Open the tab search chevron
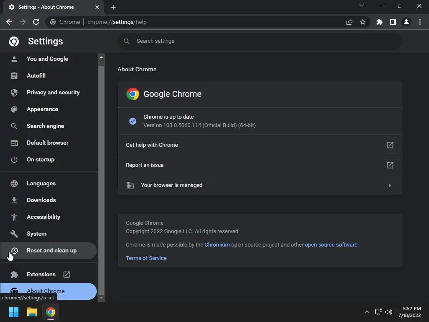429x322 pixels. (362, 6)
